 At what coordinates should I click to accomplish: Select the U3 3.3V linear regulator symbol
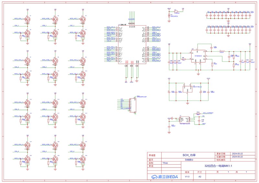pos(188,89)
